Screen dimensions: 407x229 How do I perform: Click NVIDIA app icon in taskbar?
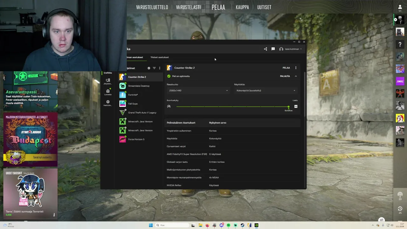pyautogui.click(x=256, y=225)
